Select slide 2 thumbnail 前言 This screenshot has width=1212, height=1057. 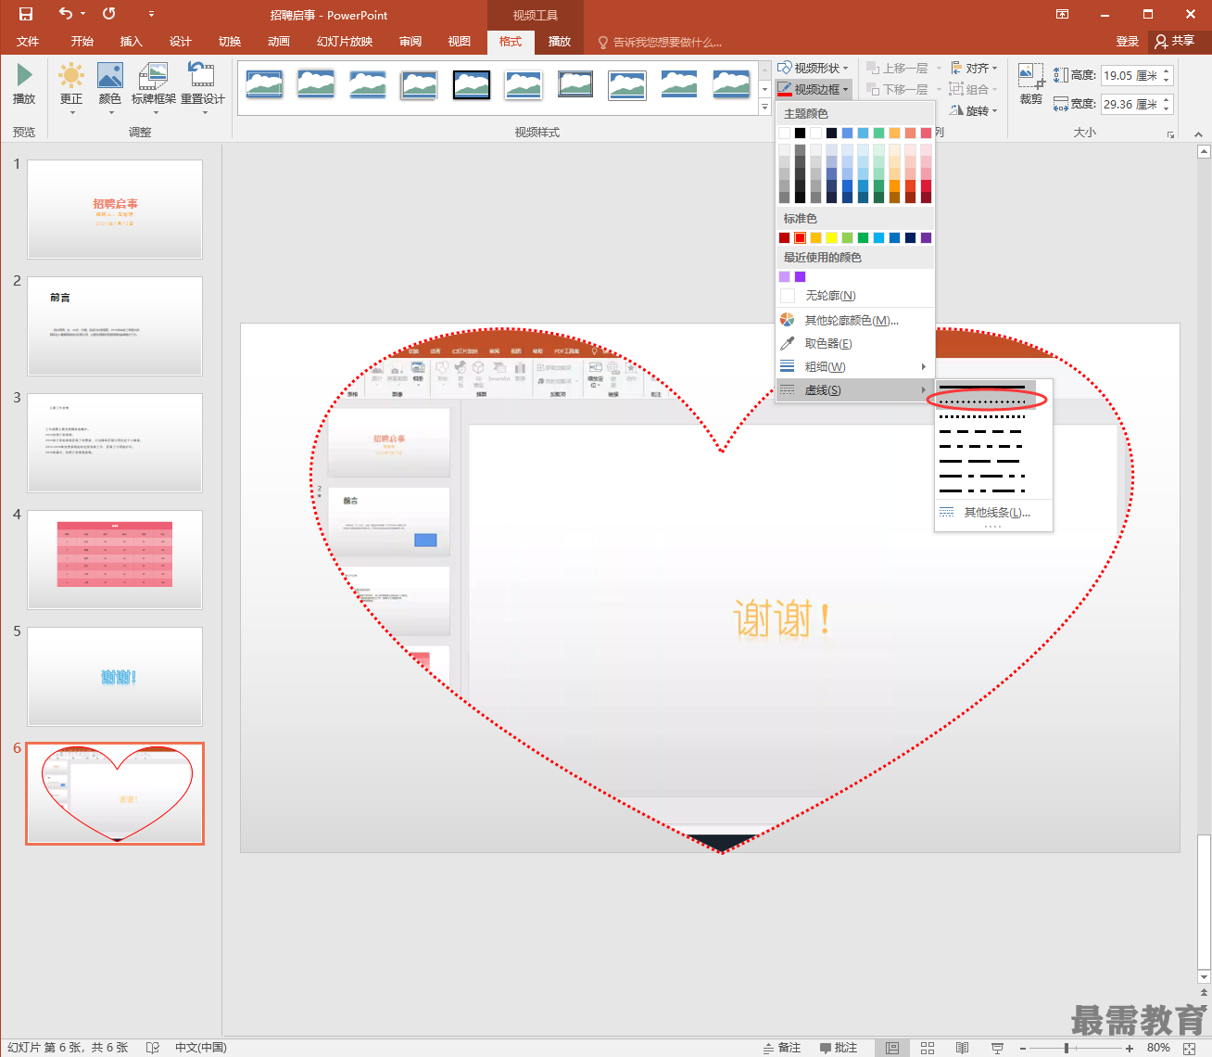[x=115, y=325]
